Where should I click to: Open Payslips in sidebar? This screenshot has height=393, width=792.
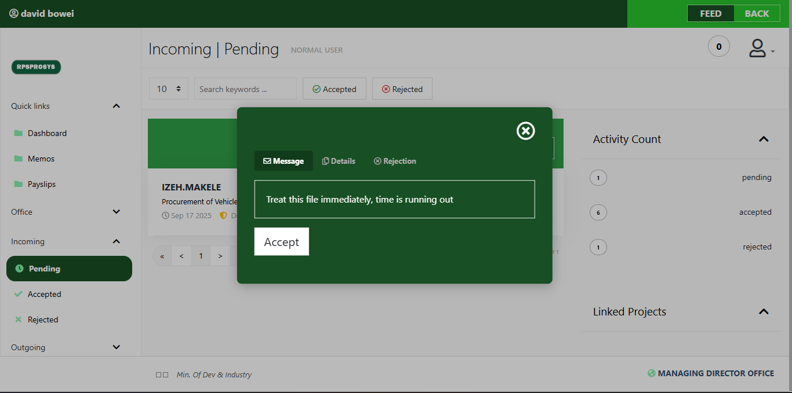[x=41, y=184]
